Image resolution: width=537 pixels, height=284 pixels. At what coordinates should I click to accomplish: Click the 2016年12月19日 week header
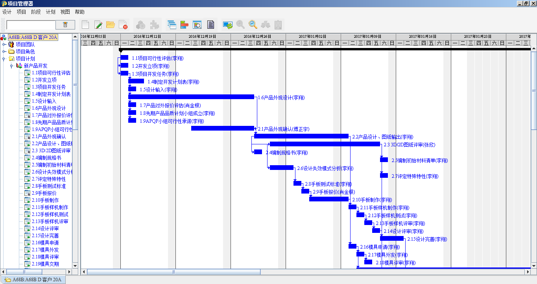pos(203,37)
